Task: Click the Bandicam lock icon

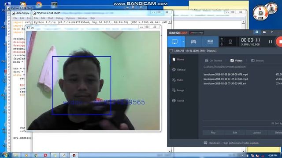Action: [257, 32]
